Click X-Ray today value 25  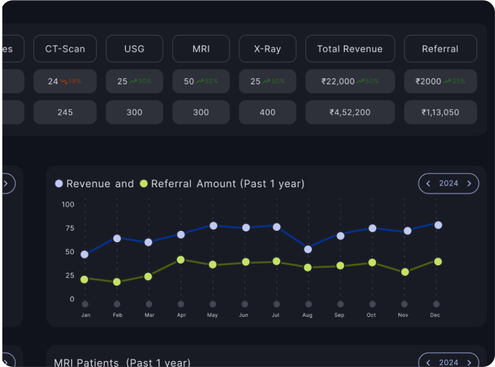pos(256,81)
